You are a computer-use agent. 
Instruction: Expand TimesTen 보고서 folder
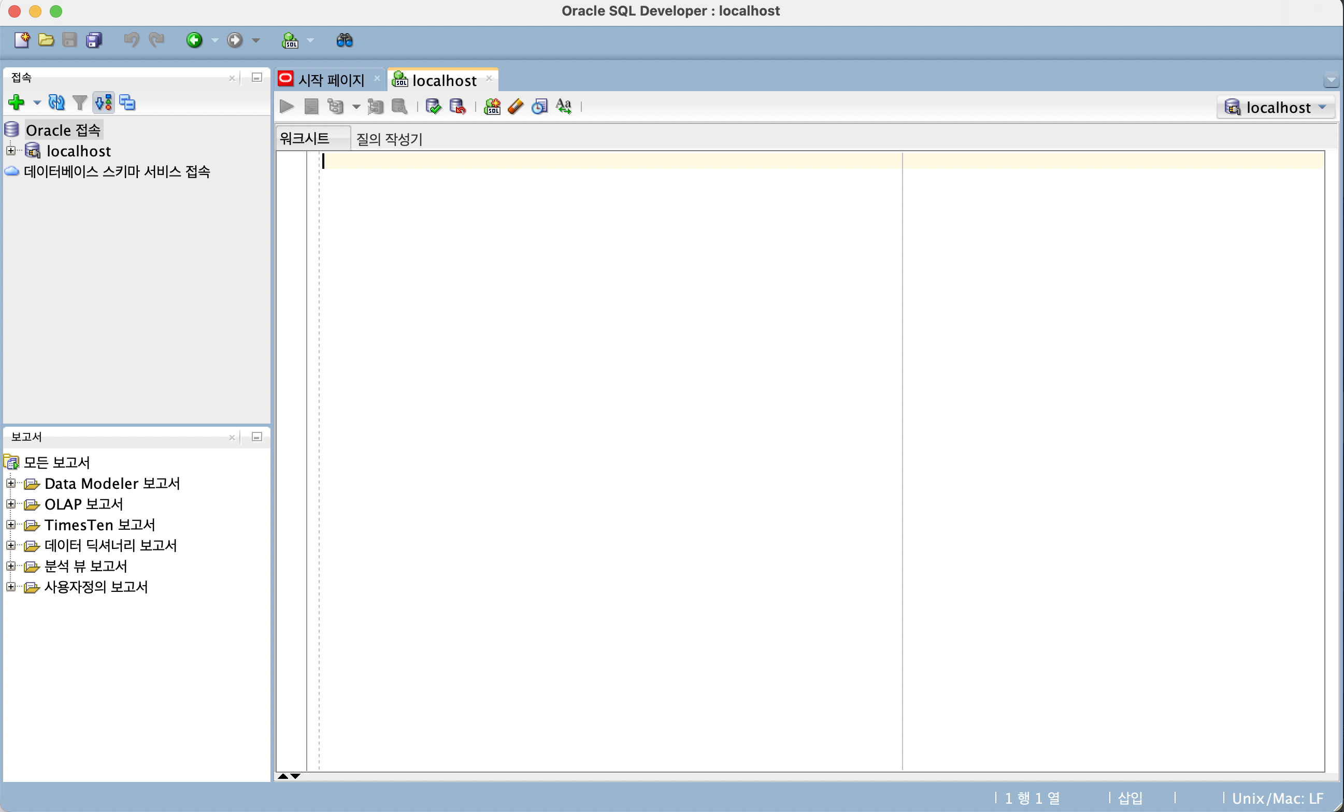click(10, 525)
